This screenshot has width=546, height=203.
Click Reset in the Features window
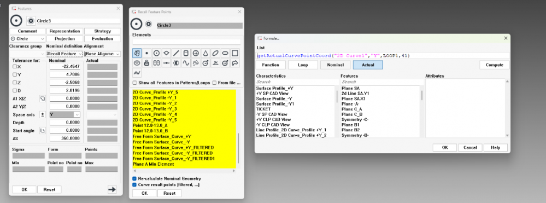click(49, 189)
